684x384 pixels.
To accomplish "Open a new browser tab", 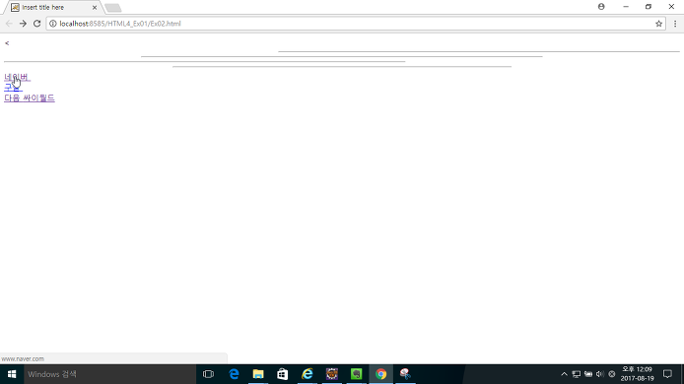I will tap(113, 8).
